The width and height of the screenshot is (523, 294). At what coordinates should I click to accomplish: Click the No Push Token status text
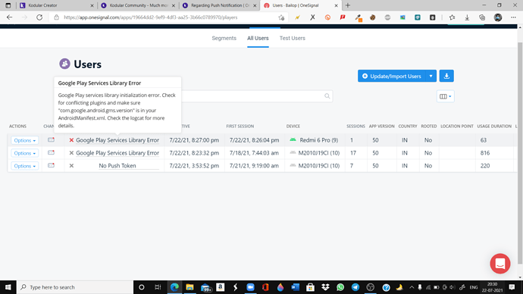click(x=117, y=166)
